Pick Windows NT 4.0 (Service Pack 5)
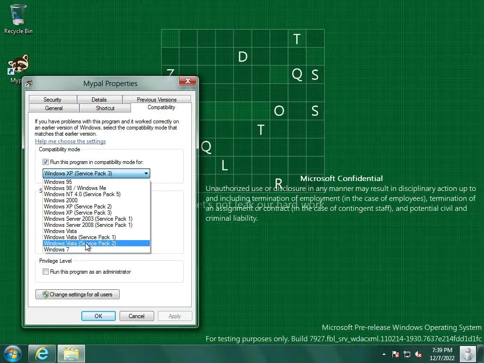484x363 pixels. (96, 194)
